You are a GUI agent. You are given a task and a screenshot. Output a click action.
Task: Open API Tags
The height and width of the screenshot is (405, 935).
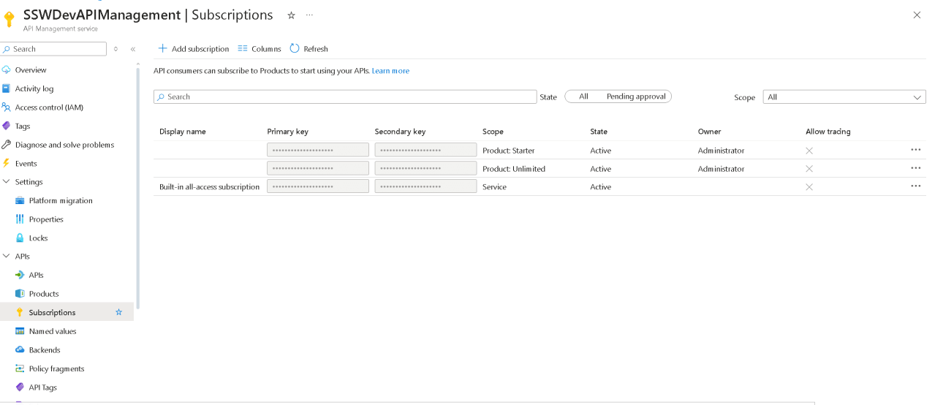pos(42,387)
